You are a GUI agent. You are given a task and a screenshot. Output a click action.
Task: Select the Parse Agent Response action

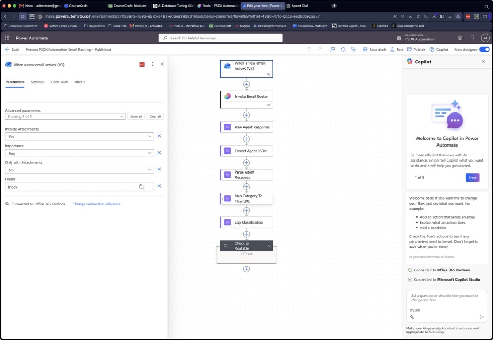coord(246,174)
